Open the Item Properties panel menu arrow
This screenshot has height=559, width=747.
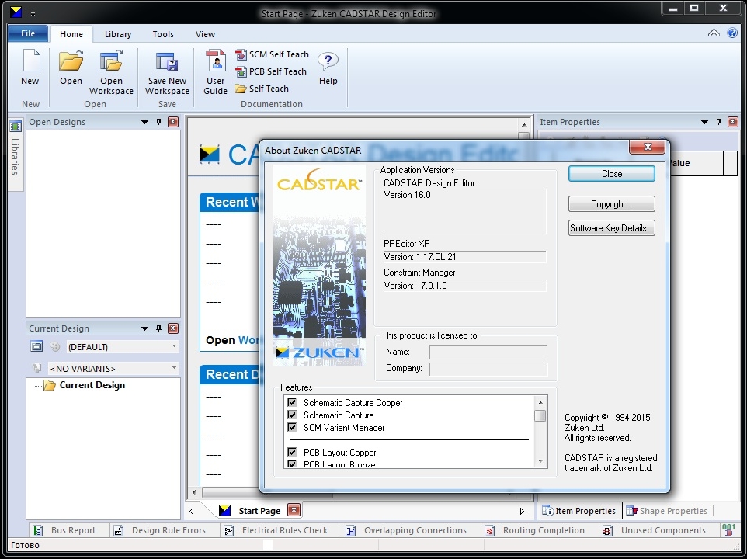point(704,122)
